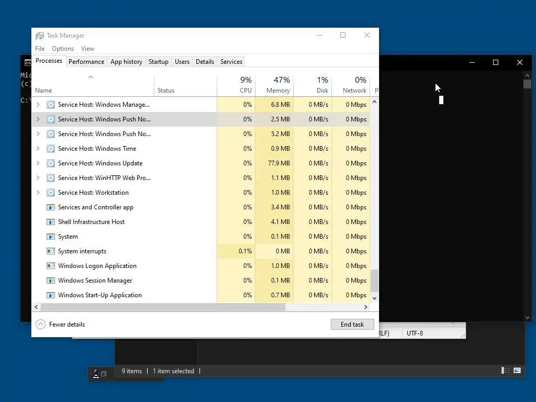The height and width of the screenshot is (402, 536).
Task: Select the Windows Logon Application row name
Action: 97,266
